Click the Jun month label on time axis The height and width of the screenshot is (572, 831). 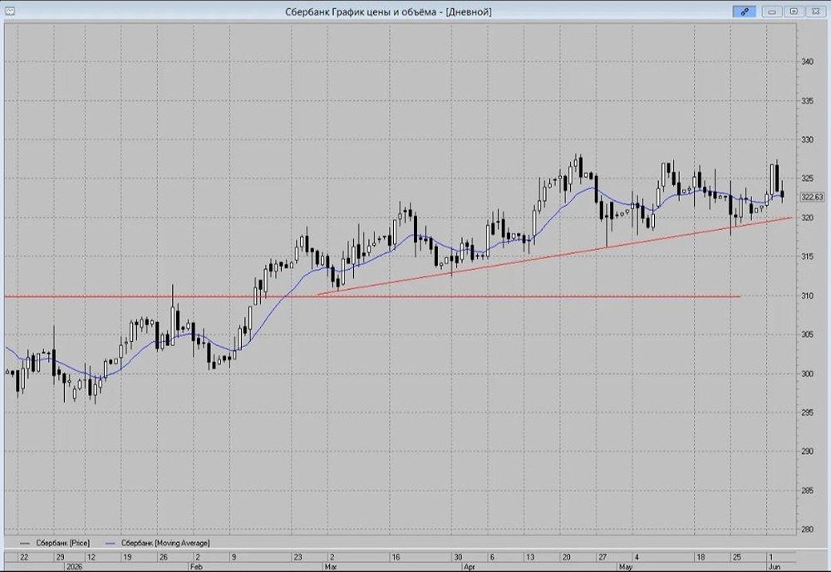tap(774, 566)
